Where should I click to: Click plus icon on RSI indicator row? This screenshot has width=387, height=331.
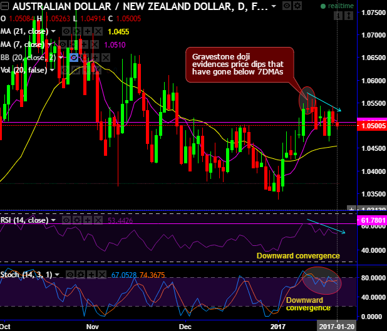click(x=88, y=220)
